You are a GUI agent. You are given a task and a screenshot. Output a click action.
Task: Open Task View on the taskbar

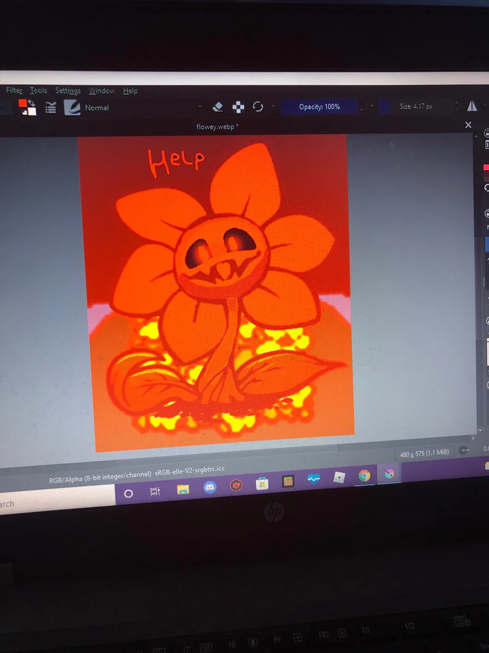point(155,491)
